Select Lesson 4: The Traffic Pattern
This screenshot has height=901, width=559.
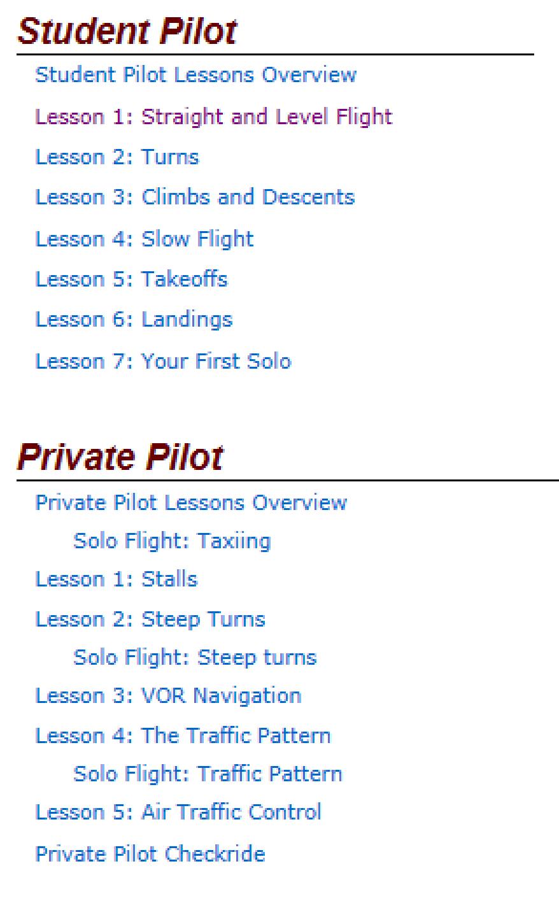[x=183, y=735]
